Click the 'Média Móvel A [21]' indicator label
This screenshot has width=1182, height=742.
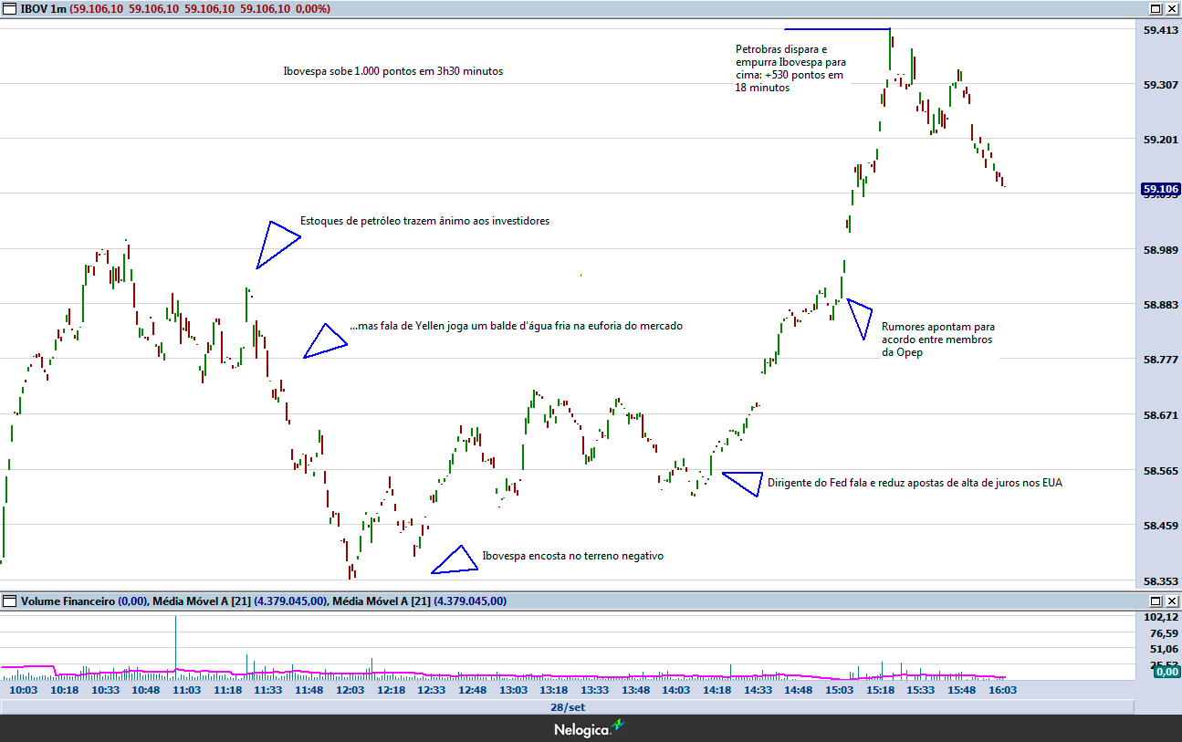[x=200, y=601]
